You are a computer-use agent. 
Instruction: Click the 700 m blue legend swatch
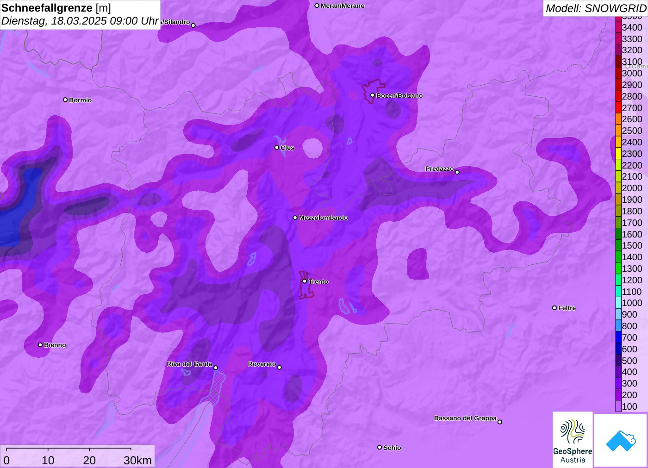(x=618, y=337)
